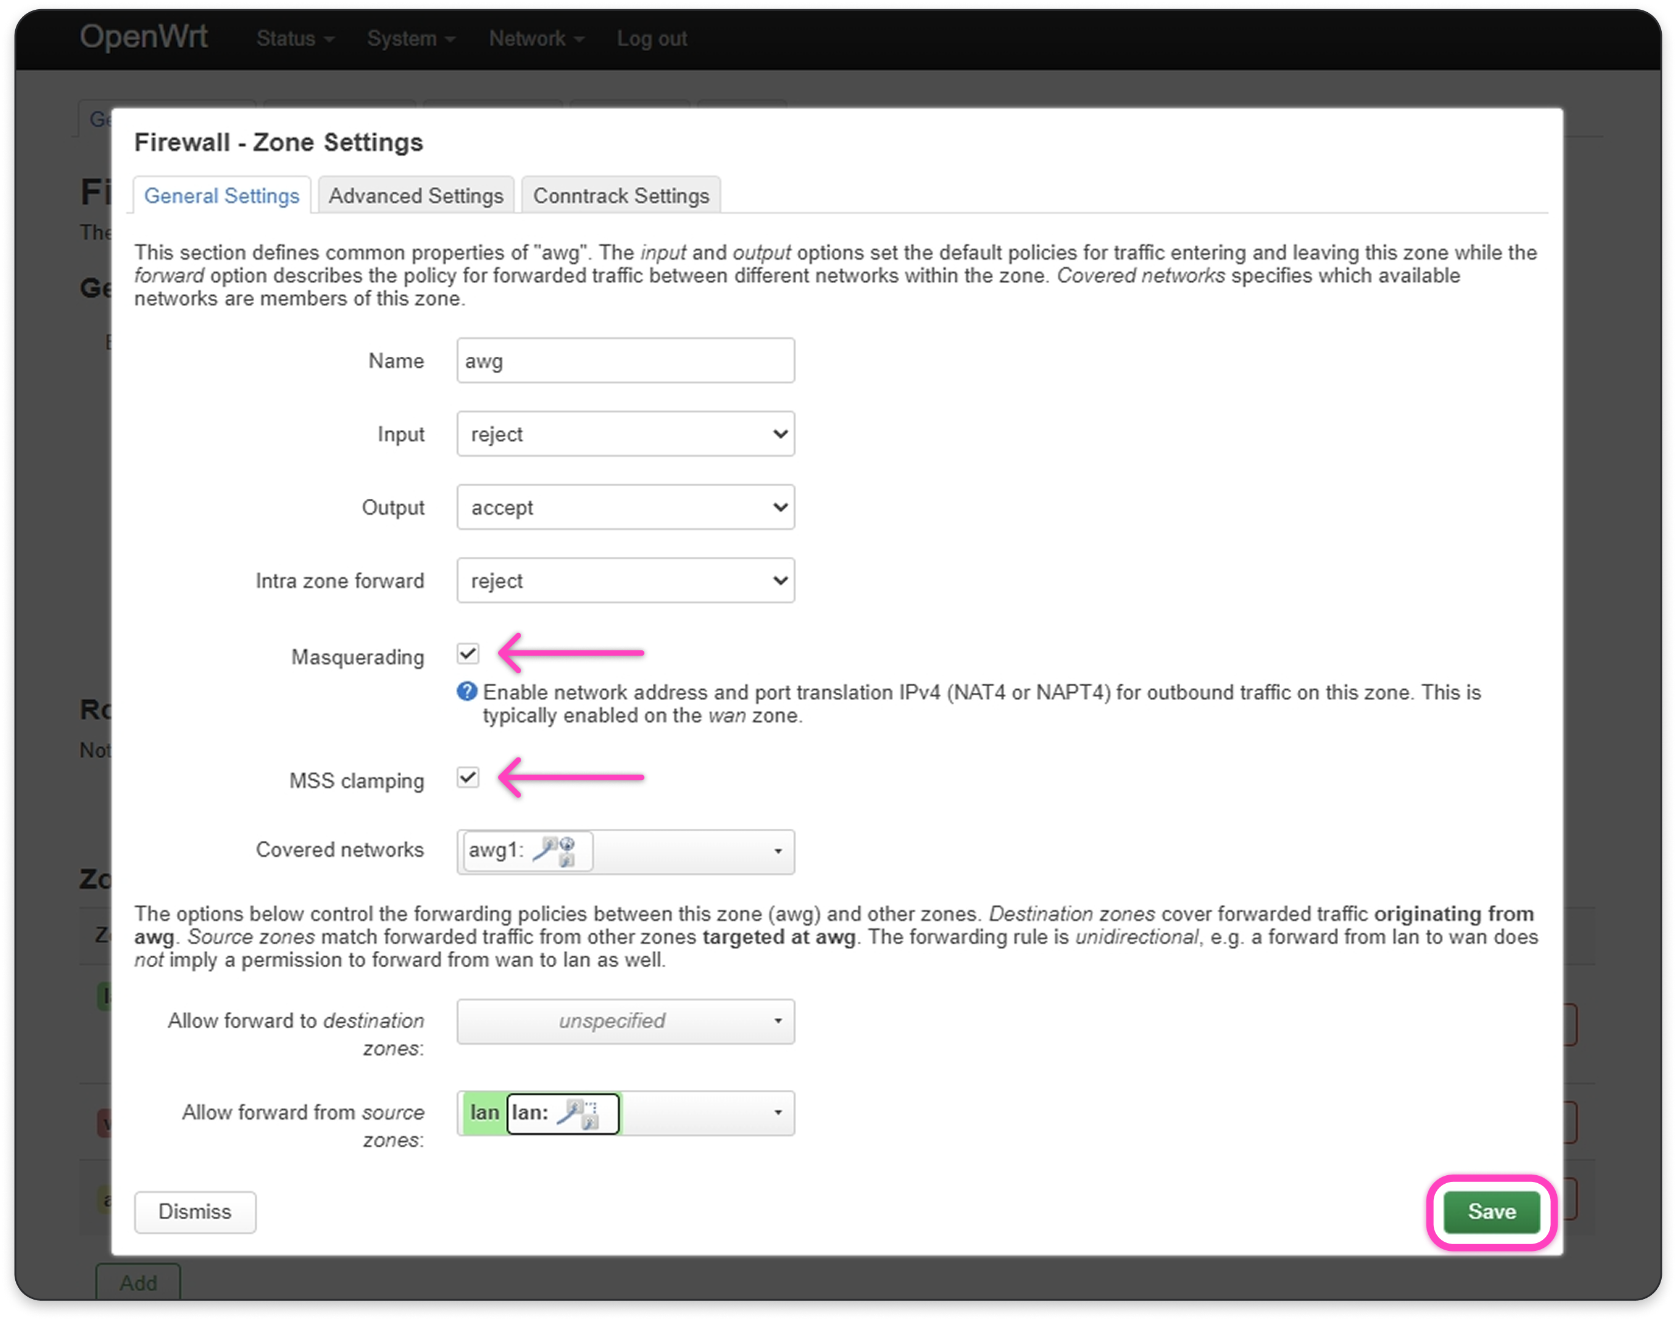Expand the Intra zone forward dropdown
This screenshot has height=1321, width=1677.
click(x=625, y=581)
